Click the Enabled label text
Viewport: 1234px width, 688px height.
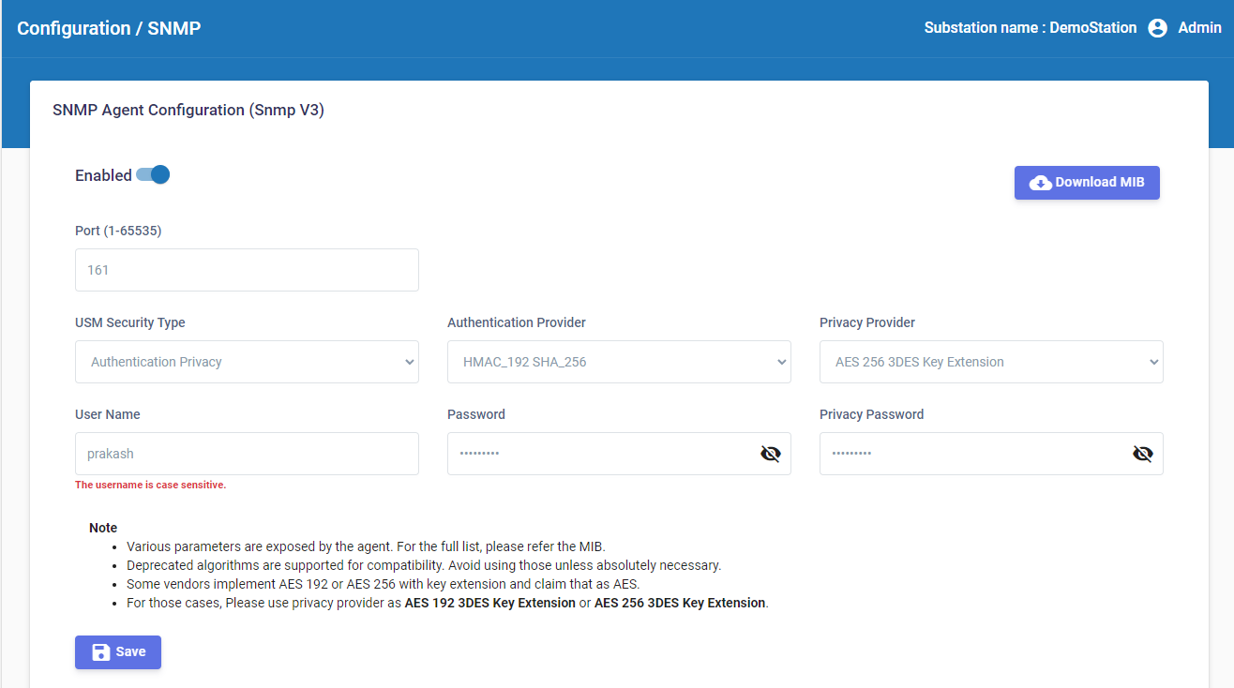pos(103,175)
